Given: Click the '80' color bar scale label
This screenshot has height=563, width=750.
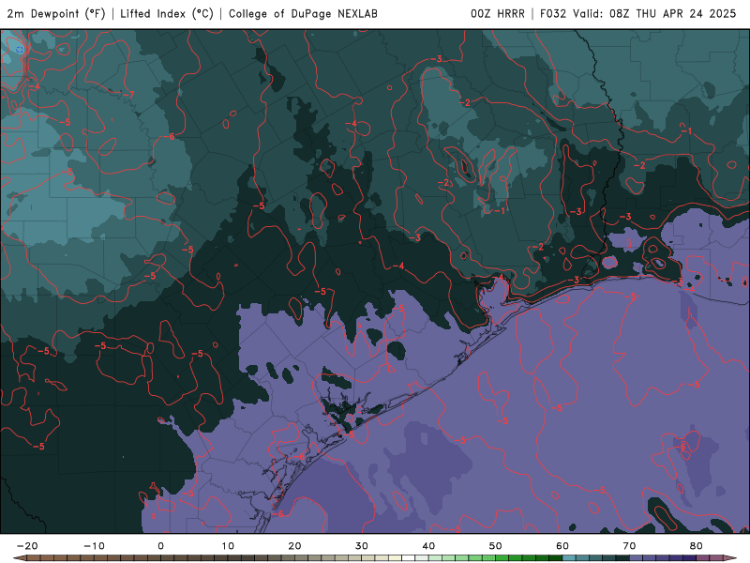Looking at the screenshot, I should [x=697, y=546].
